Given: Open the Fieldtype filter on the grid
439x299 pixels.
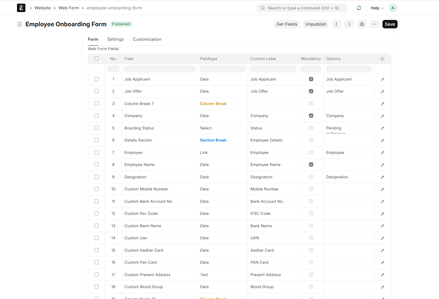Looking at the screenshot, I should [223, 68].
